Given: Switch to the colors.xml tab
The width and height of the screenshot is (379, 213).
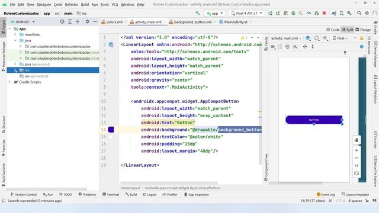Looking at the screenshot, I should (x=114, y=22).
